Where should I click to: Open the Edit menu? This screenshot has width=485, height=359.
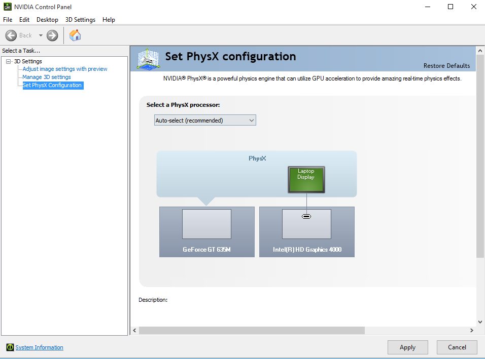tap(24, 20)
